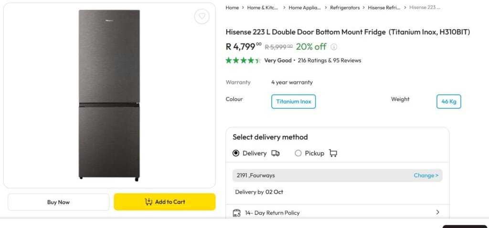This screenshot has width=489, height=228.
Task: Select the 46 Kg weight option
Action: tap(448, 102)
